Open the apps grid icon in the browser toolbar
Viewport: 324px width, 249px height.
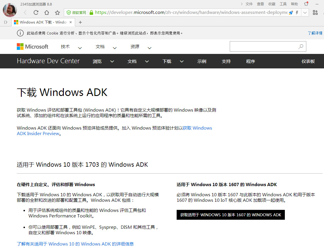coord(315,12)
